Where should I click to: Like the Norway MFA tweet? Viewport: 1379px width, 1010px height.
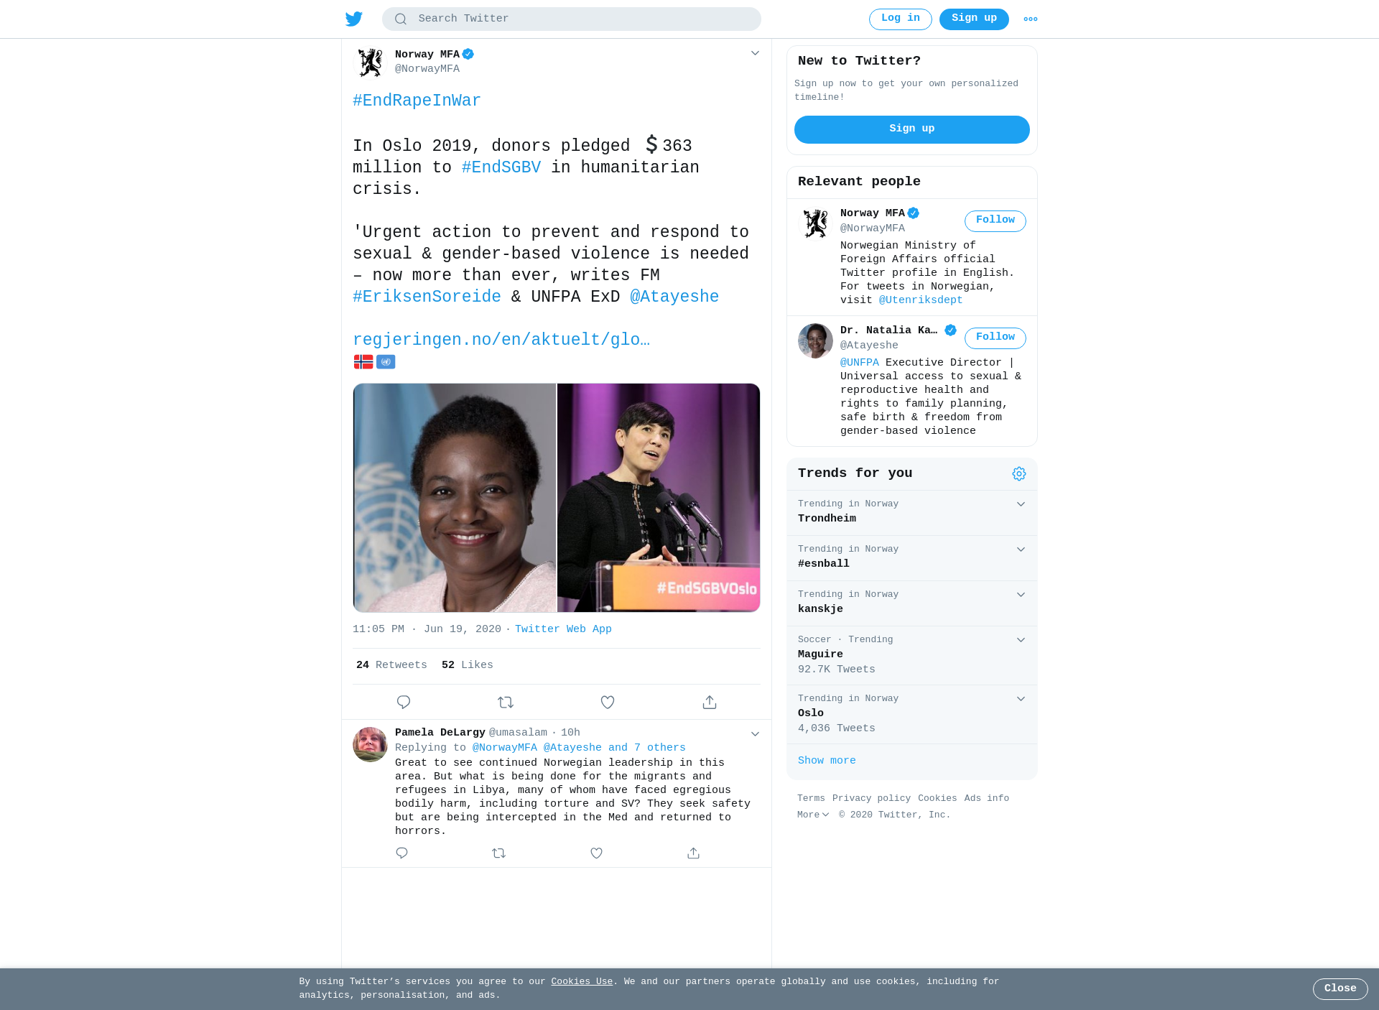click(x=608, y=702)
